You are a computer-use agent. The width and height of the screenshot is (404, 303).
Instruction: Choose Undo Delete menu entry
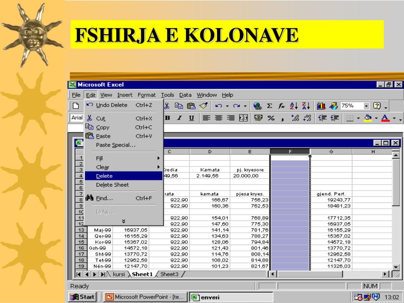pos(123,105)
